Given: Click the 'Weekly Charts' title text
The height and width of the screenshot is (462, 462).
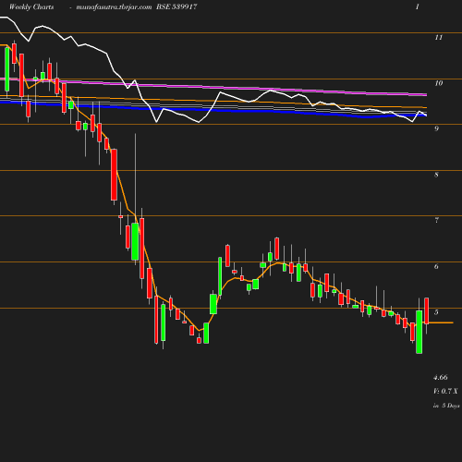Looking at the screenshot, I should [31, 6].
